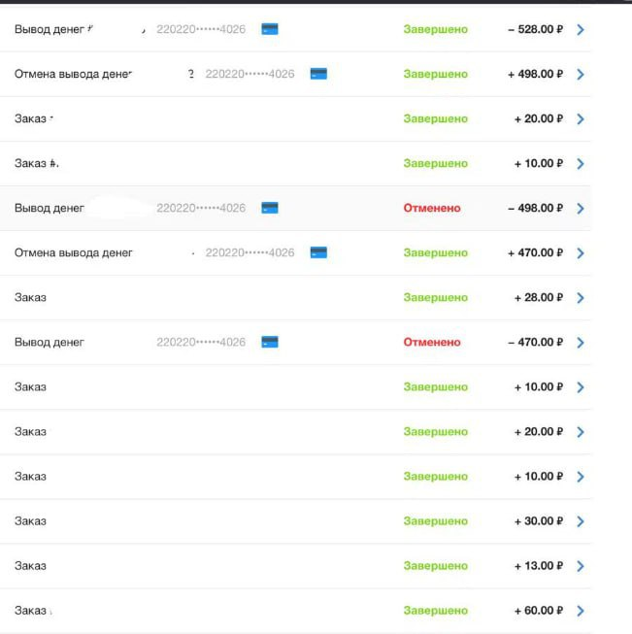Click chevron on the +28.00 ₽ order
The width and height of the screenshot is (632, 634).
pyautogui.click(x=581, y=297)
